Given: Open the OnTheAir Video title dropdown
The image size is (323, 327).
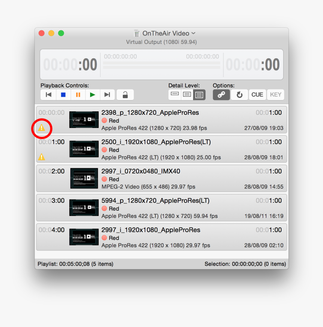Looking at the screenshot, I should point(193,33).
